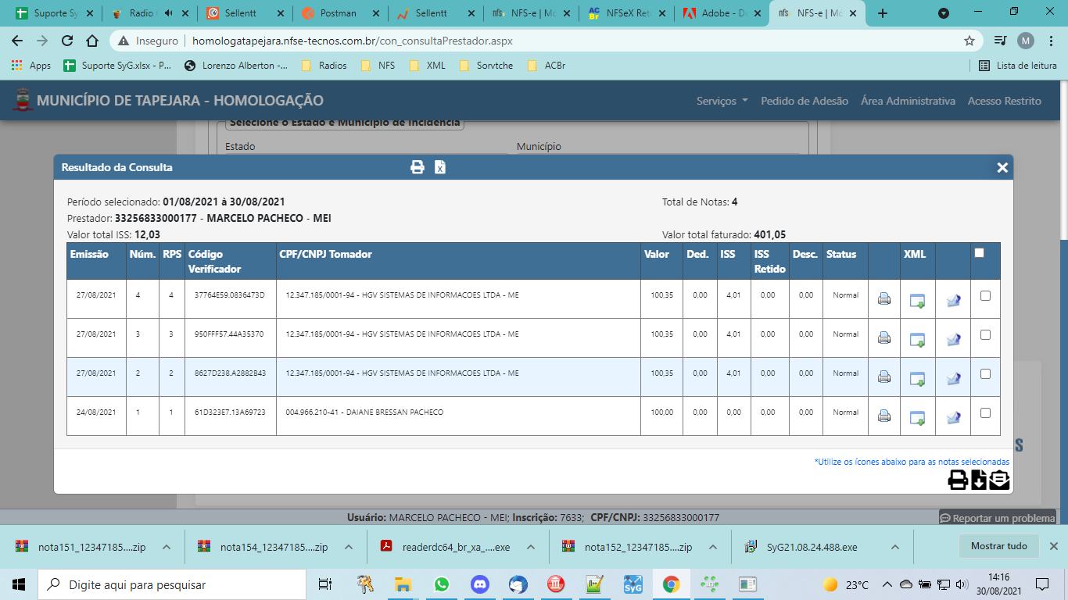Open Discord from the taskbar
The height and width of the screenshot is (600, 1068).
coord(479,584)
